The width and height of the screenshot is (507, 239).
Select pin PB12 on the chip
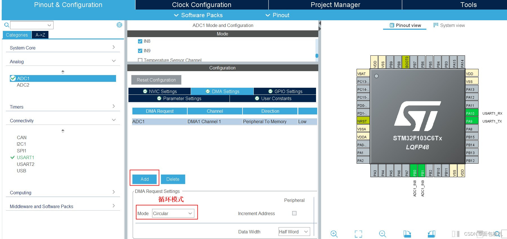coord(472,161)
